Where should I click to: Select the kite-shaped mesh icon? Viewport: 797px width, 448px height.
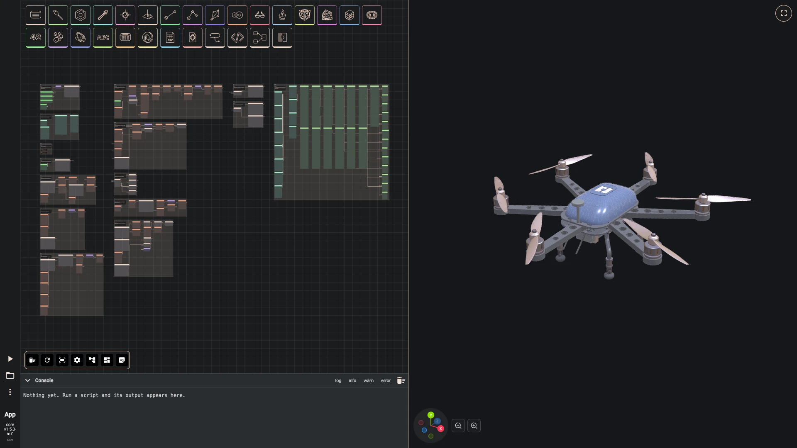pyautogui.click(x=215, y=15)
